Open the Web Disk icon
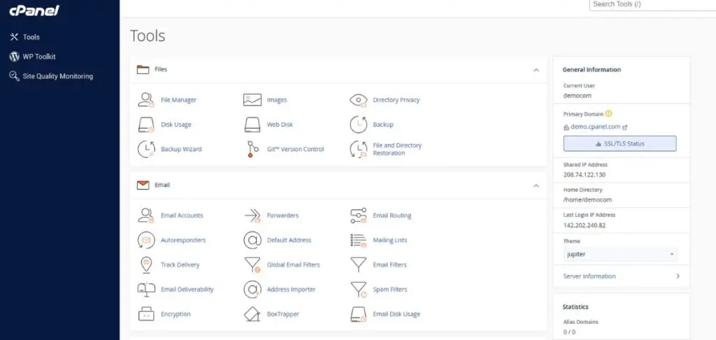 click(x=252, y=125)
